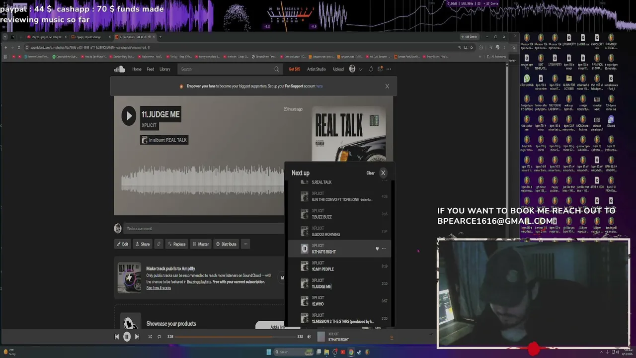Click the 'Write a comment' field
Image resolution: width=636 pixels, height=358 pixels.
[x=204, y=228]
